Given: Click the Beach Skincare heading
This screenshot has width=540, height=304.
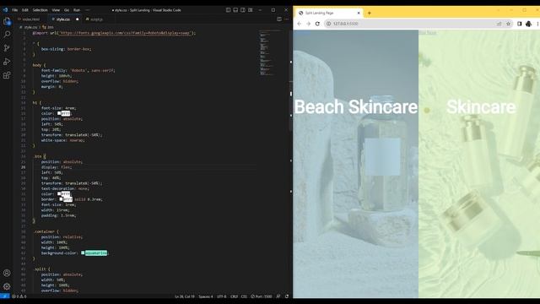Looking at the screenshot, I should (356, 107).
